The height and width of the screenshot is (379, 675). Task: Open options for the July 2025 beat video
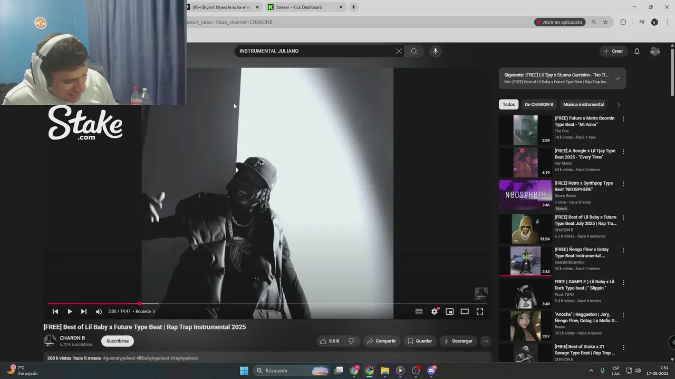tap(623, 217)
